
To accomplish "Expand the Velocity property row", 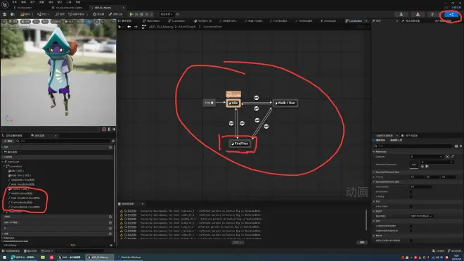I will click(x=374, y=177).
